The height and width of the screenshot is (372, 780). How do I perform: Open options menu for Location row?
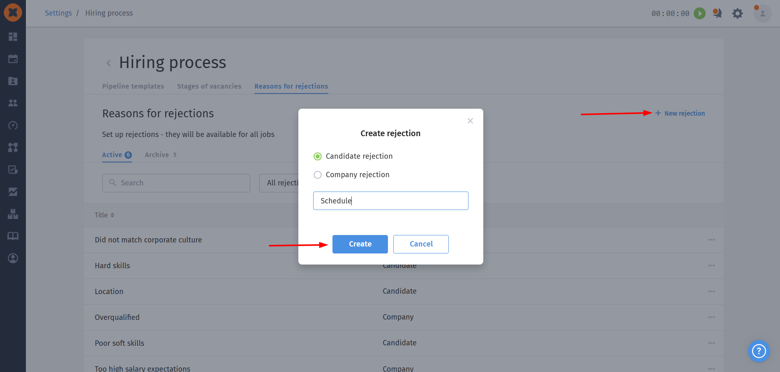click(711, 291)
